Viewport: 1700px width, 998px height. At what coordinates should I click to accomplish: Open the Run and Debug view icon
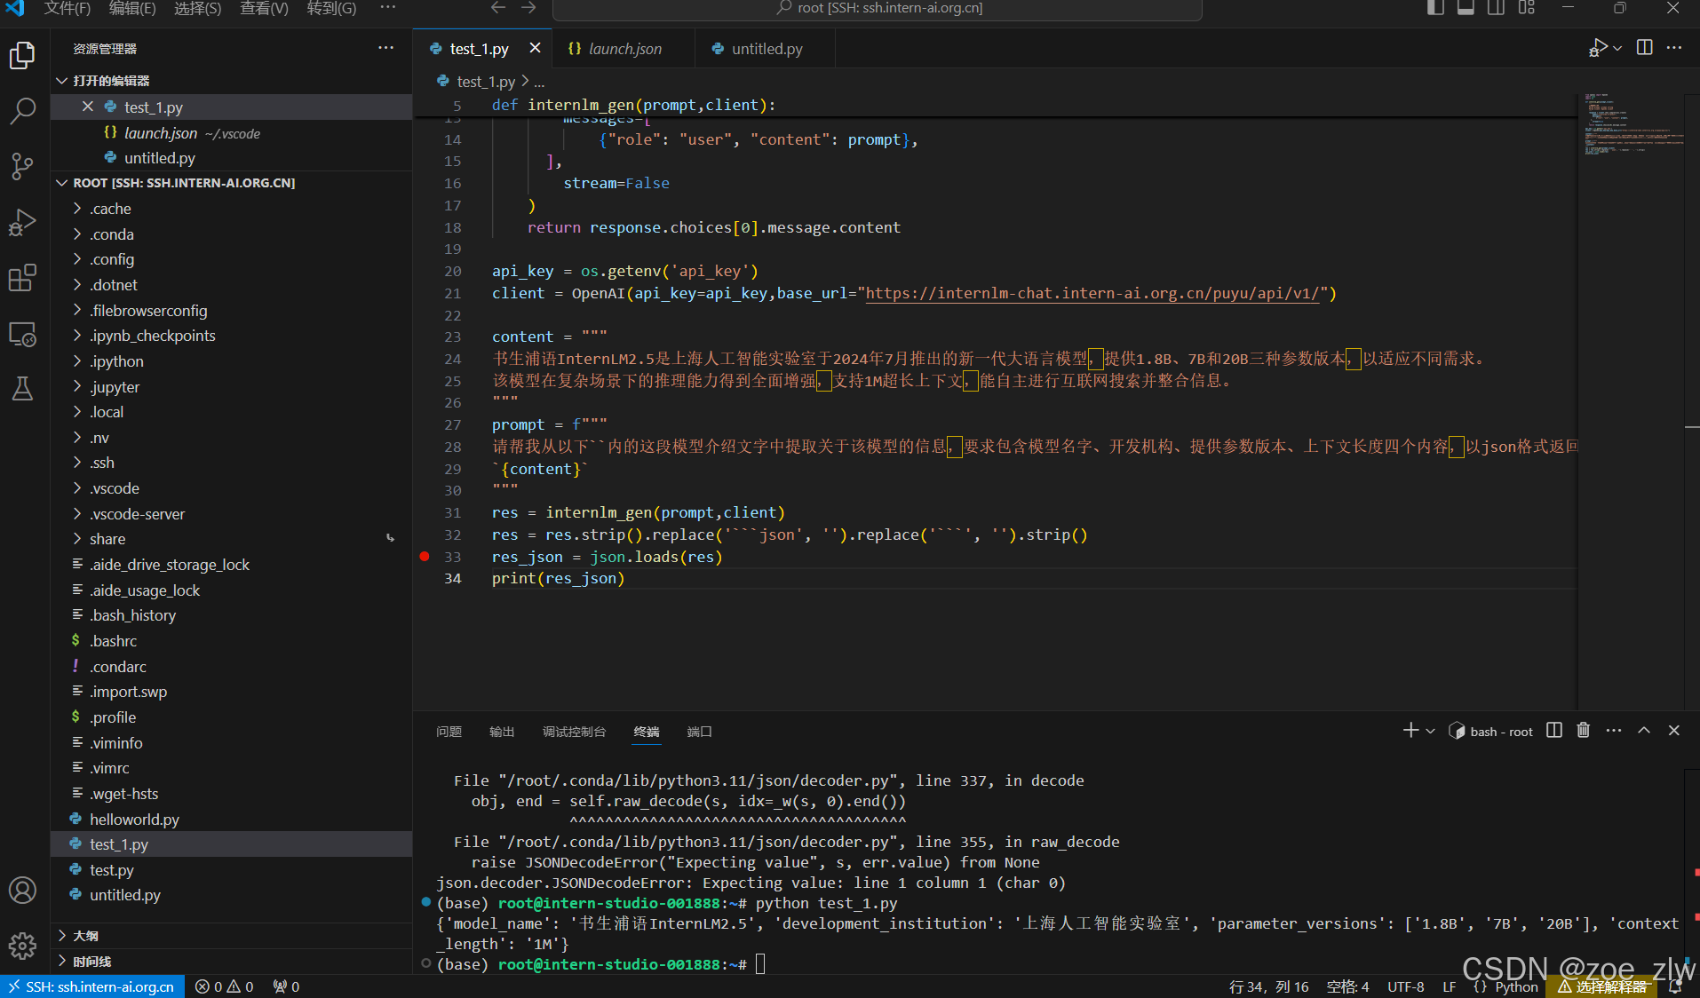tap(22, 222)
